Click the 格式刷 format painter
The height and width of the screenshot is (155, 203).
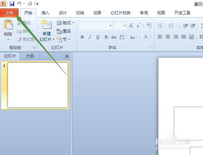[25, 39]
